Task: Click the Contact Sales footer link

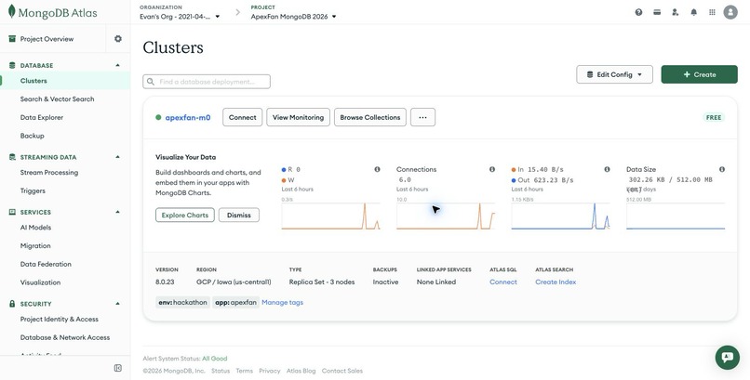Action: [342, 371]
